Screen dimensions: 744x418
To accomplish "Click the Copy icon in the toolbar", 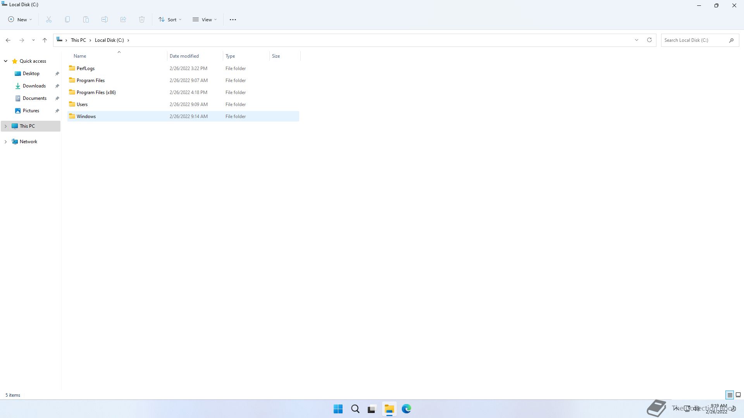I will [67, 19].
